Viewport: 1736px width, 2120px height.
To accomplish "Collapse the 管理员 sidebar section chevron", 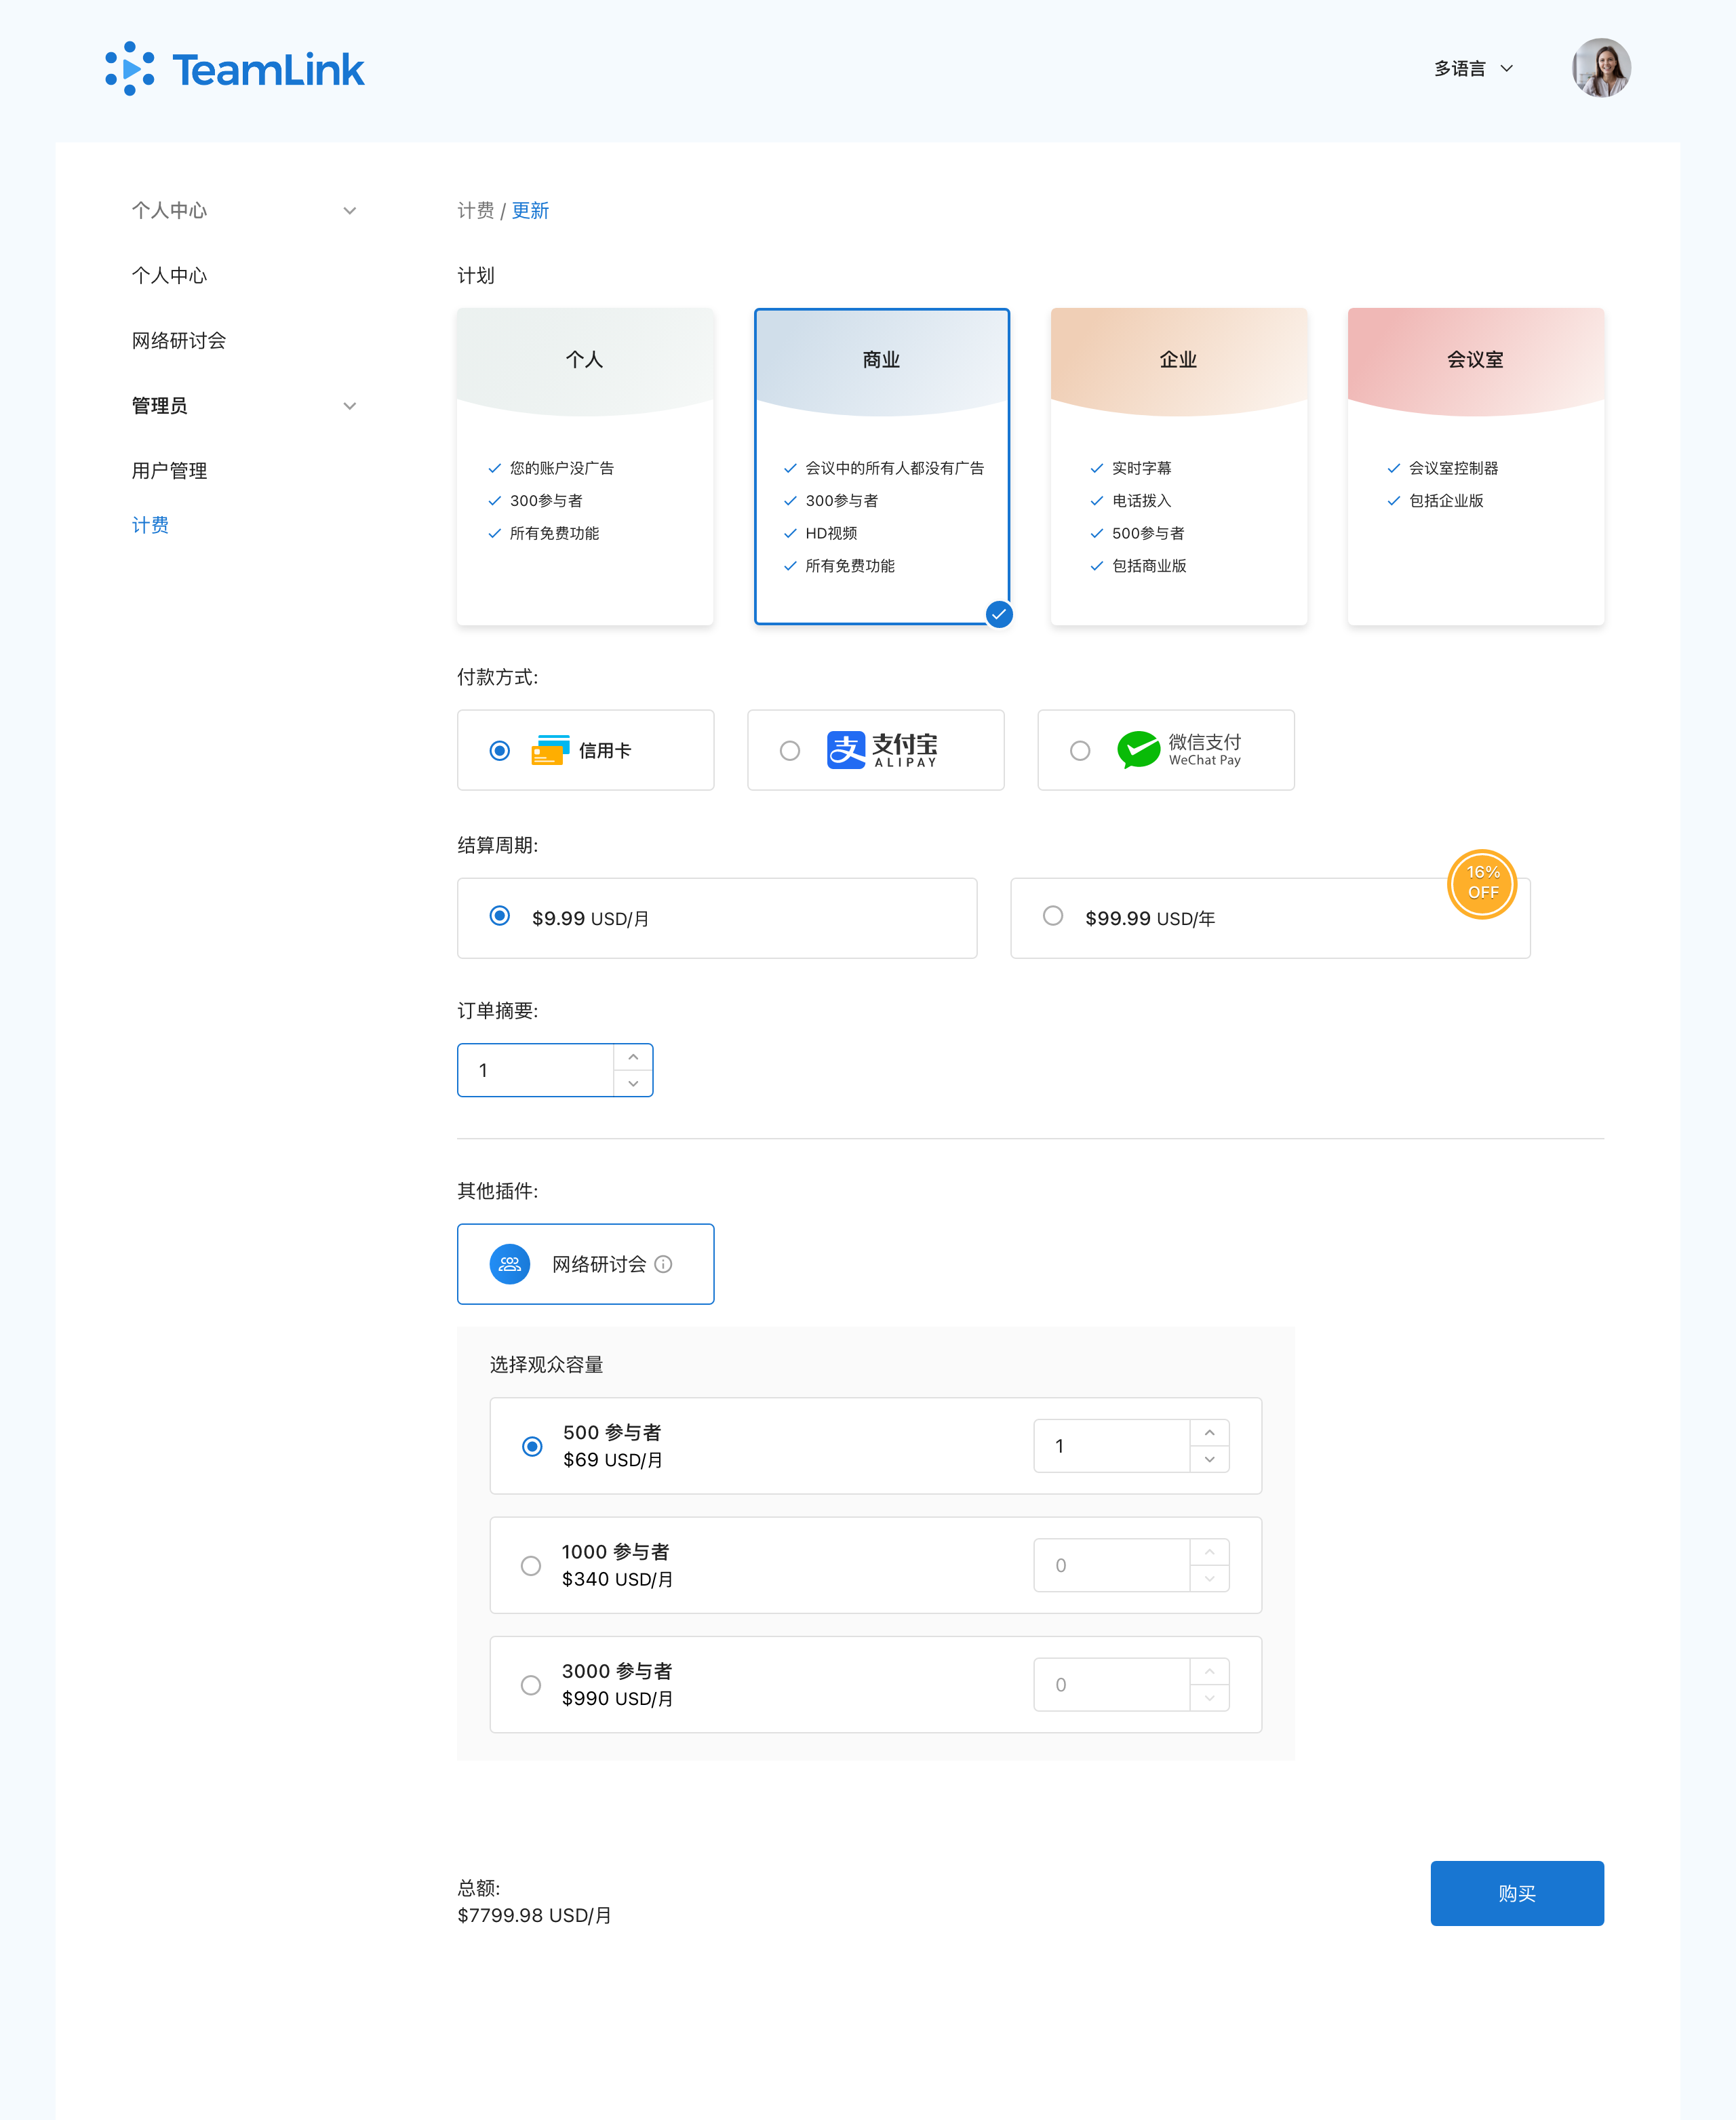I will [349, 406].
